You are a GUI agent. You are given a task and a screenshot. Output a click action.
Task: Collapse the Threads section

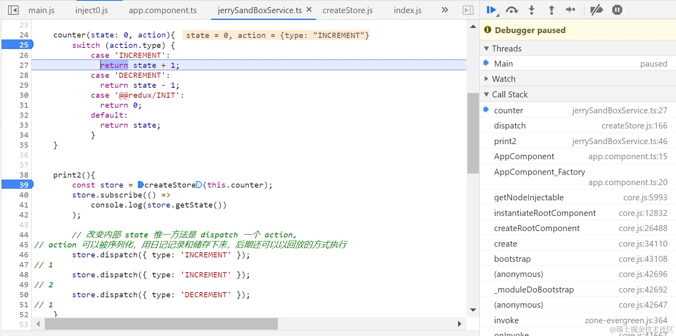click(x=578, y=48)
